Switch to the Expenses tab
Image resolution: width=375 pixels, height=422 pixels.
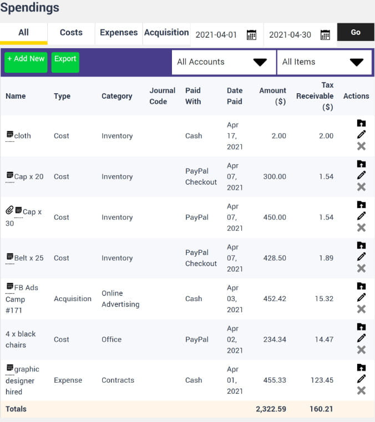(x=119, y=33)
